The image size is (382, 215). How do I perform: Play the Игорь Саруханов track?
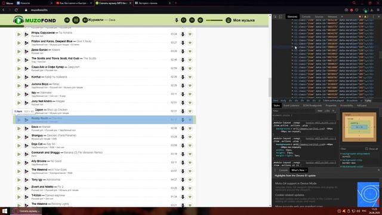tap(19, 34)
